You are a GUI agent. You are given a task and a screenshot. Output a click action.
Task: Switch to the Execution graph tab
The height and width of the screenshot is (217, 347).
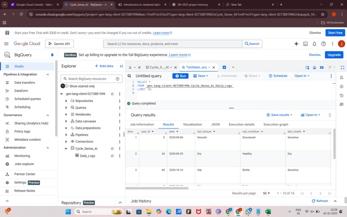[276, 124]
